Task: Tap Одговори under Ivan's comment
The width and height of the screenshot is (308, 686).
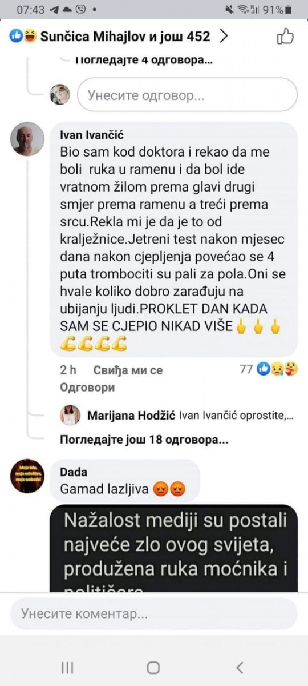Action: coord(87,388)
